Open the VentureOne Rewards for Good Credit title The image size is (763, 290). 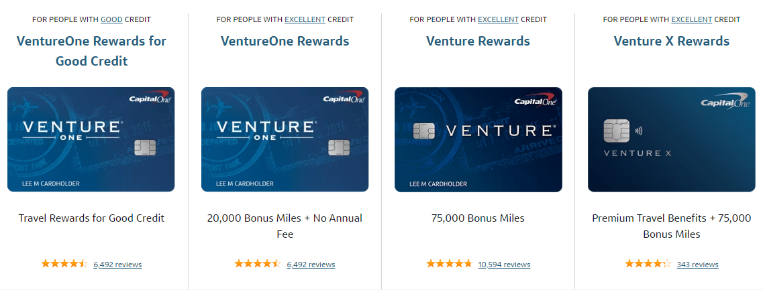coord(91,51)
